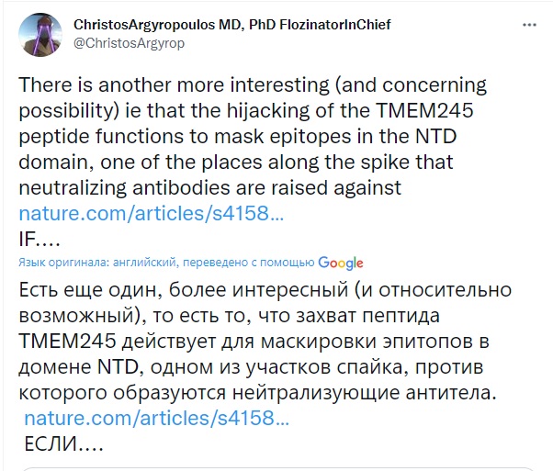Click the embedded card outline below tweet
Image resolution: width=553 pixels, height=471 pixels.
(276, 466)
